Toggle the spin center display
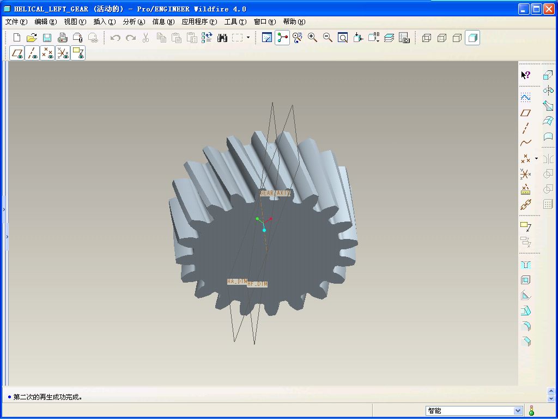The image size is (558, 419). pyautogui.click(x=282, y=38)
